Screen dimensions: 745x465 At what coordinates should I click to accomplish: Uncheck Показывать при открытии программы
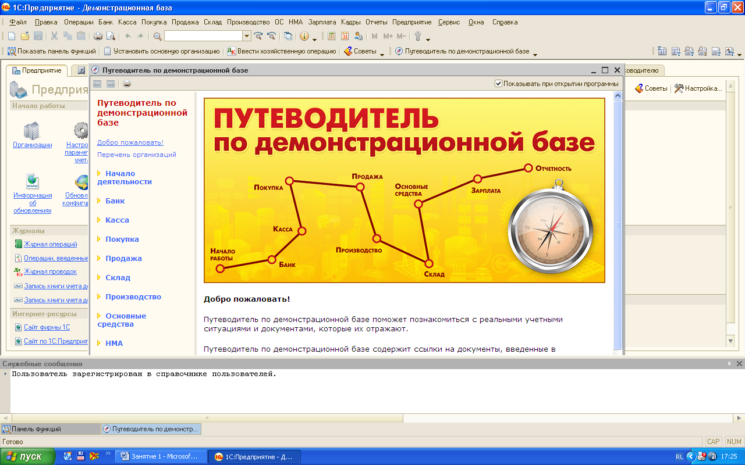[x=498, y=84]
